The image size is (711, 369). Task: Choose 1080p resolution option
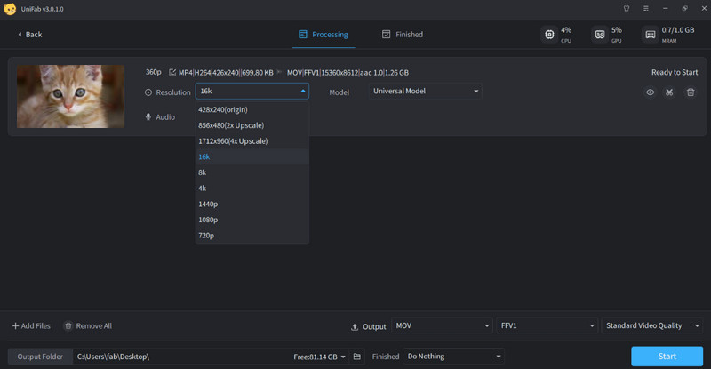pos(208,220)
